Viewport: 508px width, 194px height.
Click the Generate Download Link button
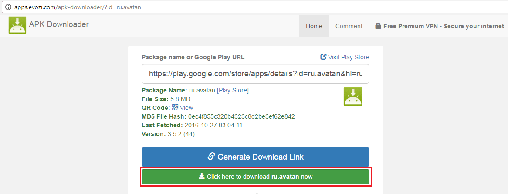(x=255, y=157)
